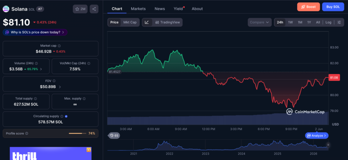Click the Market cap info icon

point(59,46)
